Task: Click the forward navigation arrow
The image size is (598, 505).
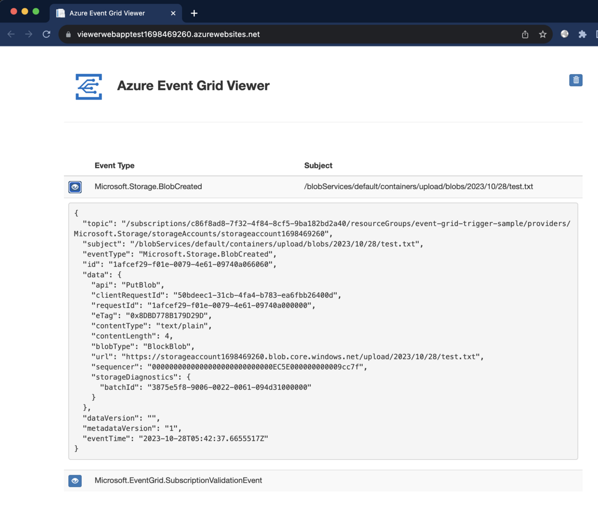Action: click(x=28, y=34)
